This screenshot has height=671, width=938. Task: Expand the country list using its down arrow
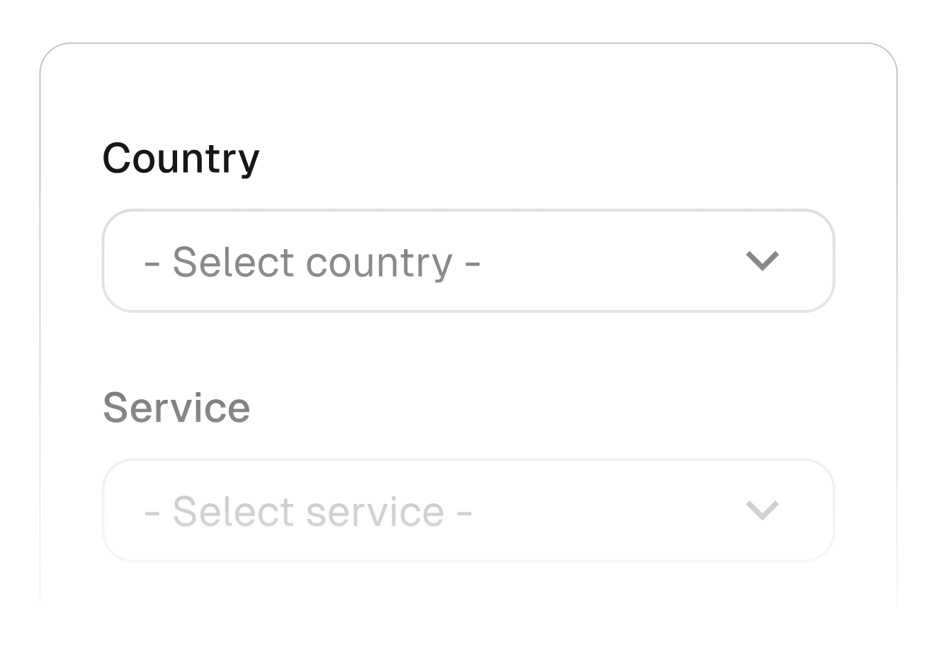(762, 261)
